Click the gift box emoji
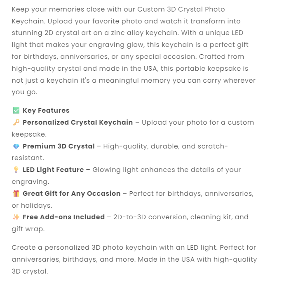The image size is (291, 283). tap(16, 193)
